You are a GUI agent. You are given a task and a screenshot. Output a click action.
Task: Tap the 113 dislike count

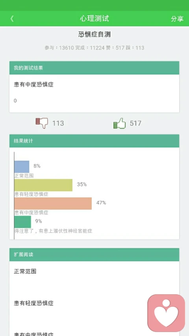(58, 123)
